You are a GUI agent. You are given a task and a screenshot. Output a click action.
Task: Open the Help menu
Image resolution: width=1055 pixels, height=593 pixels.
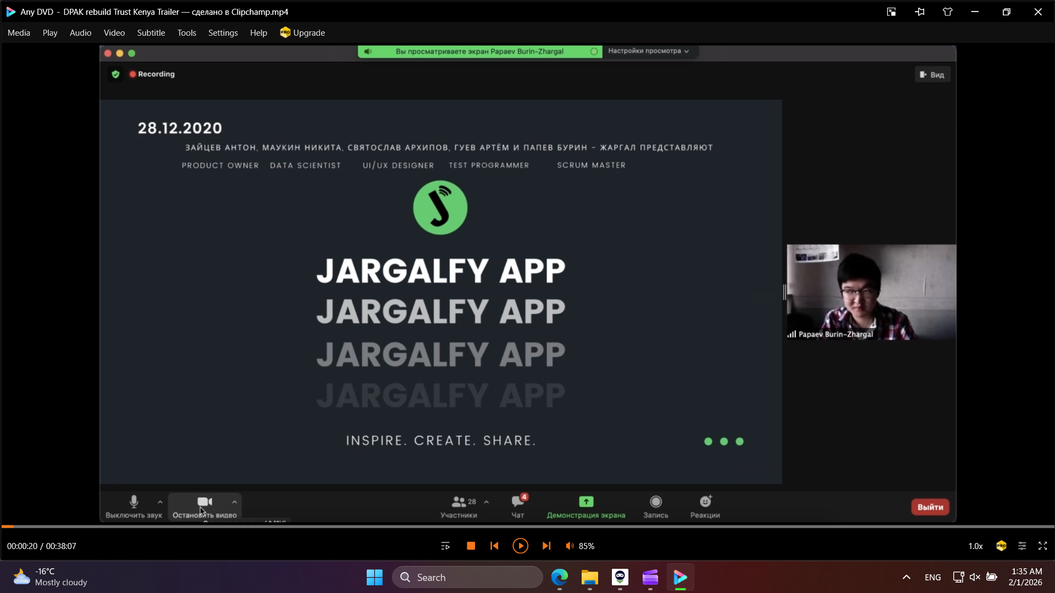pyautogui.click(x=258, y=33)
